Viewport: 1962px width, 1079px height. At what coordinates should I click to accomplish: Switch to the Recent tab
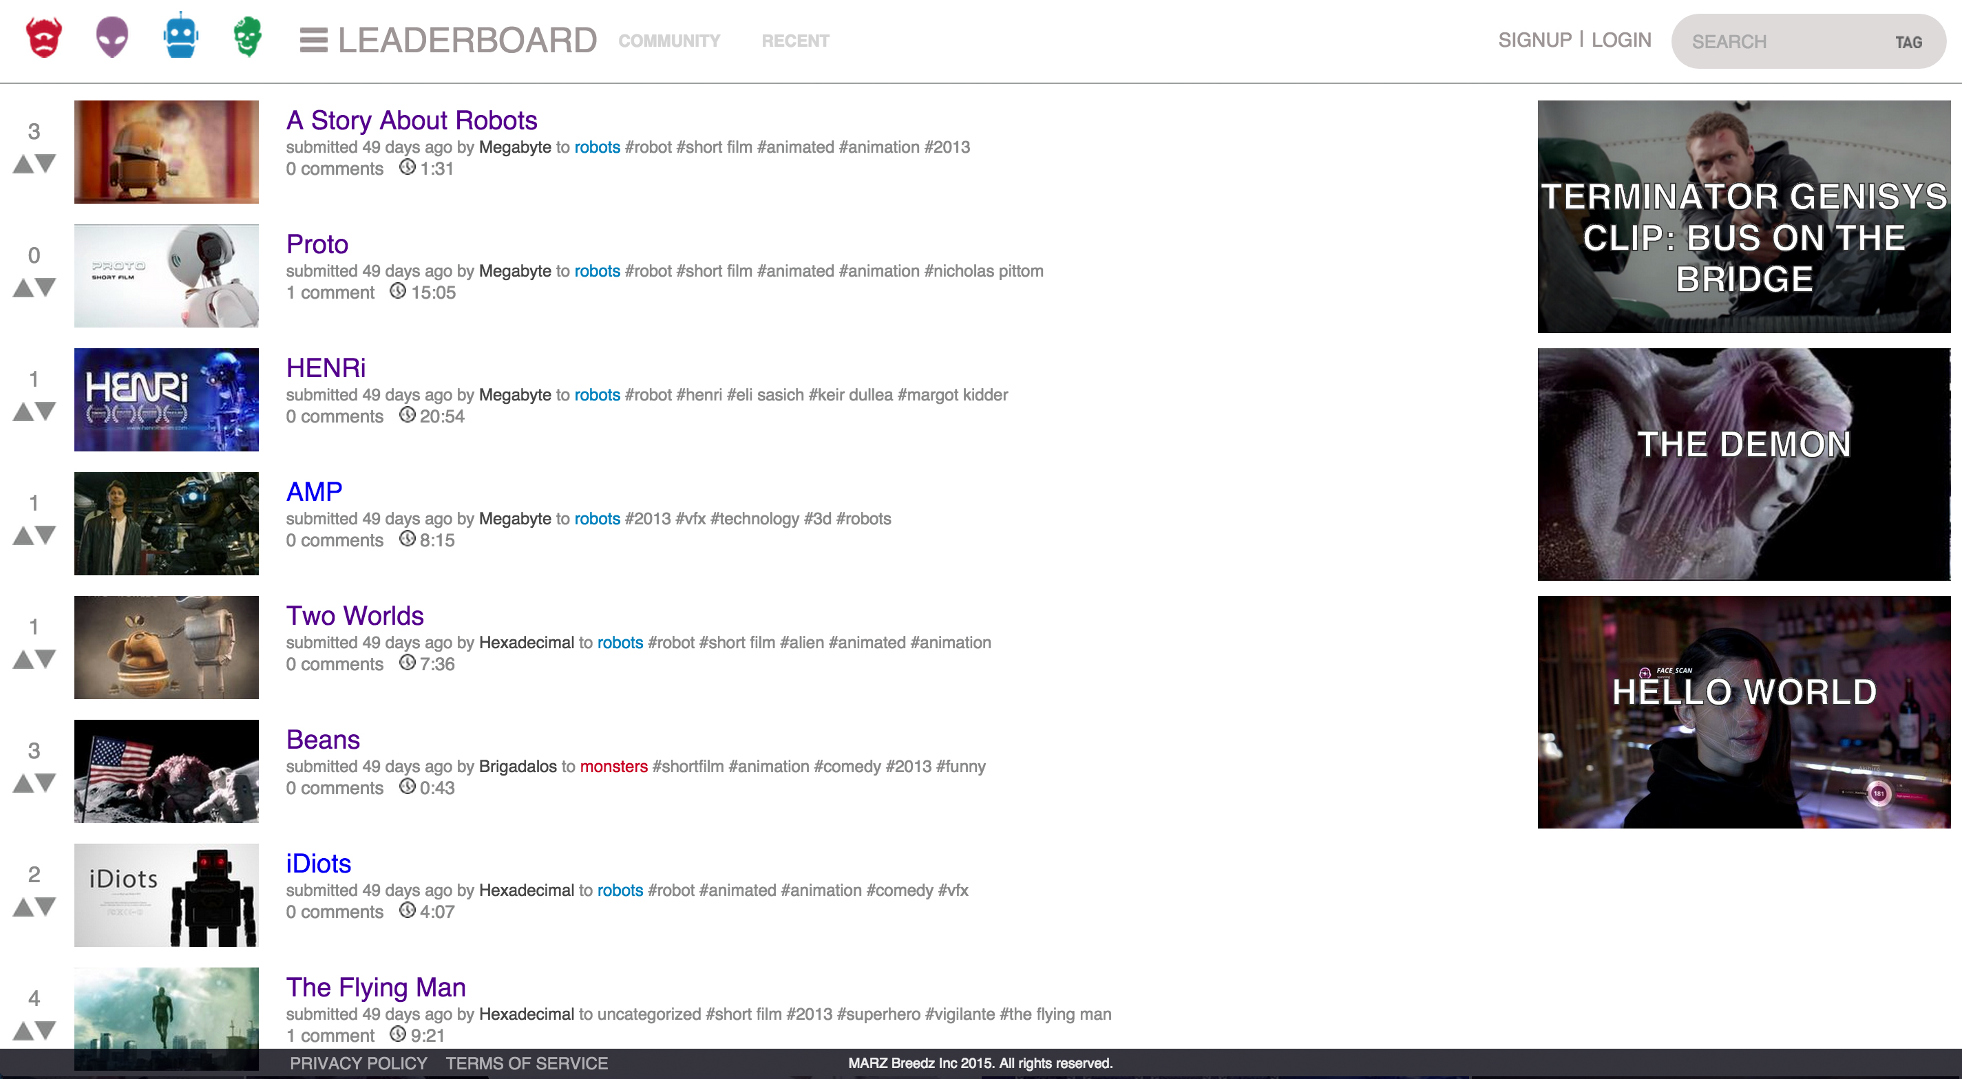coord(795,41)
